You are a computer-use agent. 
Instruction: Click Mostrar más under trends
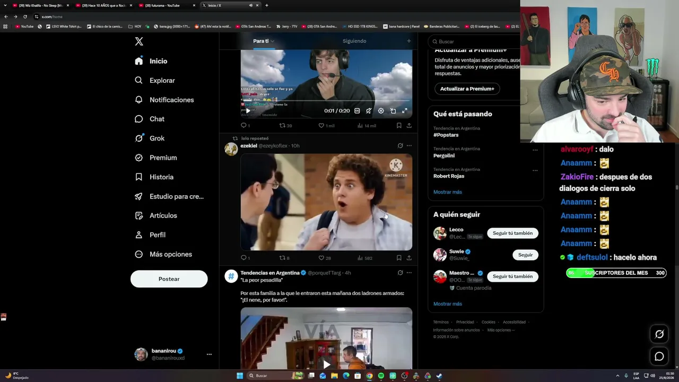pyautogui.click(x=448, y=192)
